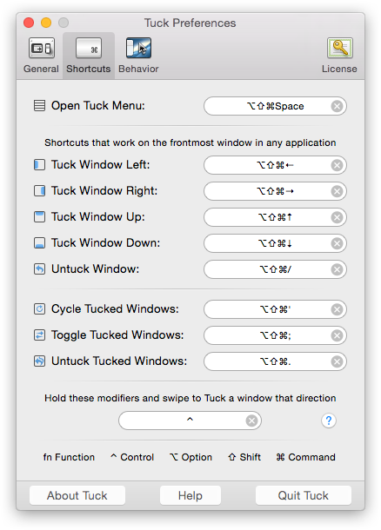
Task: Clear the Tuck Window Up shortcut
Action: 337,217
